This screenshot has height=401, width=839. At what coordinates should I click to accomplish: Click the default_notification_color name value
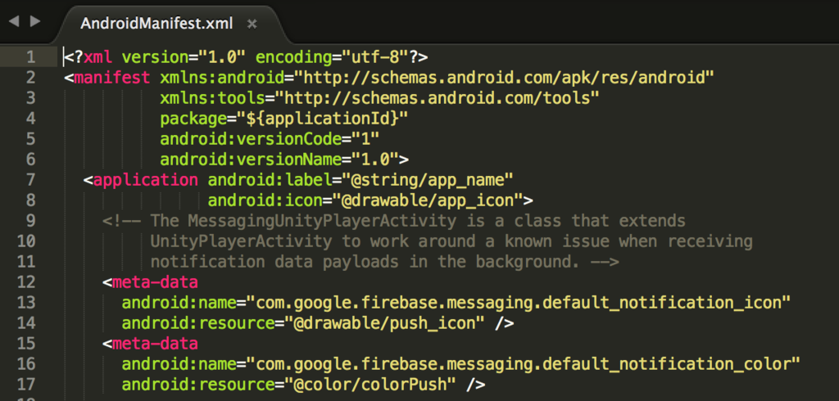pos(523,364)
